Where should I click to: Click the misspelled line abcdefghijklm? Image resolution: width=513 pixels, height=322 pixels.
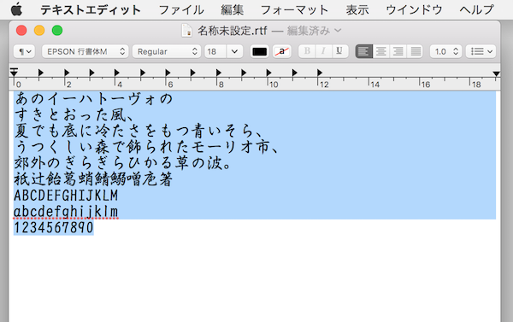(x=66, y=212)
